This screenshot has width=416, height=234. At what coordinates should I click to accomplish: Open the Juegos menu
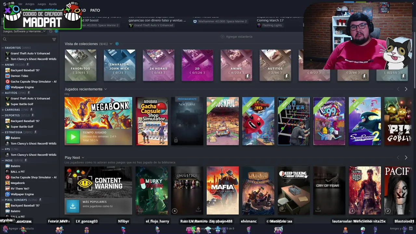[42, 4]
